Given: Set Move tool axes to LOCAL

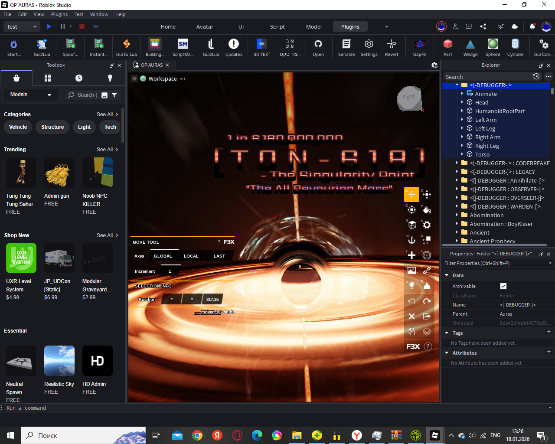Looking at the screenshot, I should 191,256.
